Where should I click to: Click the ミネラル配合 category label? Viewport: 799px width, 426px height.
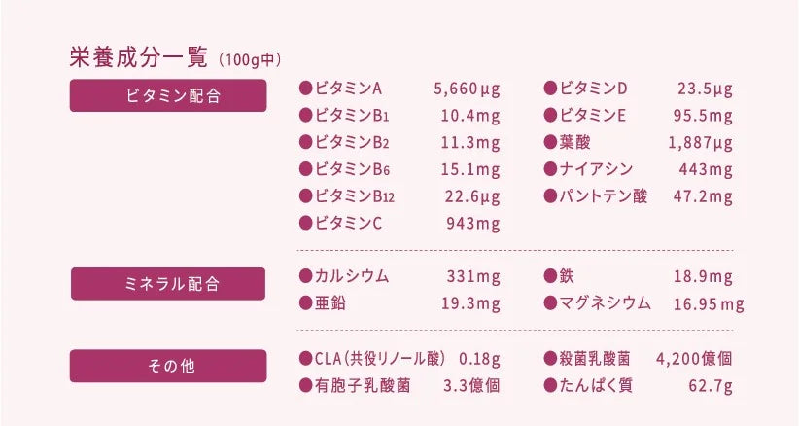168,284
